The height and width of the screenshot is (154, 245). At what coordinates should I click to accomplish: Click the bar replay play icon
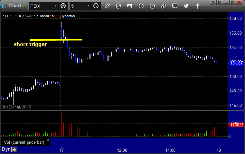point(141,6)
